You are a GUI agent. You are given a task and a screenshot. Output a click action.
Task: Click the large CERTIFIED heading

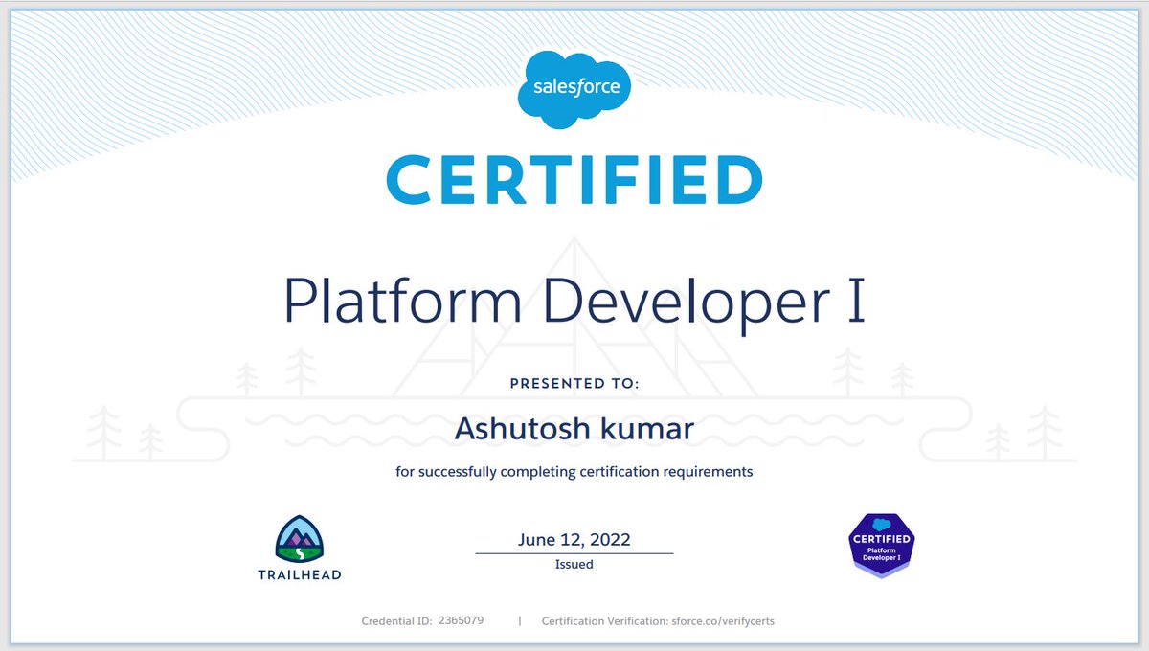click(x=574, y=182)
